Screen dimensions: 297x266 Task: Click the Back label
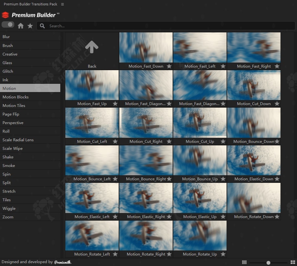(x=92, y=66)
